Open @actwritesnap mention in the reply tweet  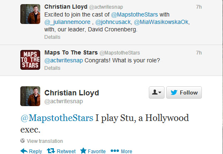[x=63, y=61]
